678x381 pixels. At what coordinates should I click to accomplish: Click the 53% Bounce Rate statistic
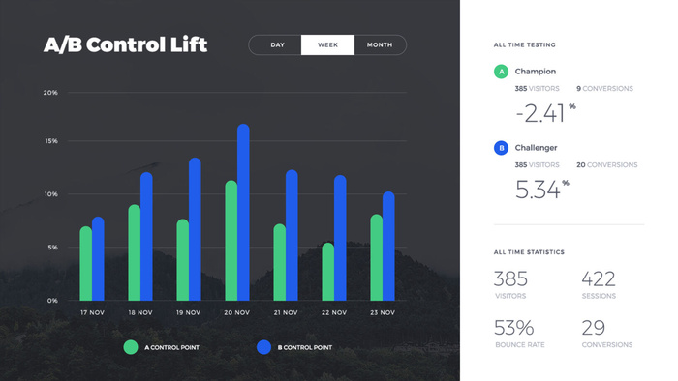(x=519, y=334)
